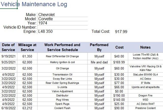Click the $169.99 cost cell
Screen dimensions: 163x110
click(x=119, y=62)
